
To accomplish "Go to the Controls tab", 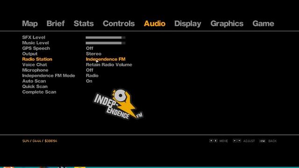I will pyautogui.click(x=119, y=24).
